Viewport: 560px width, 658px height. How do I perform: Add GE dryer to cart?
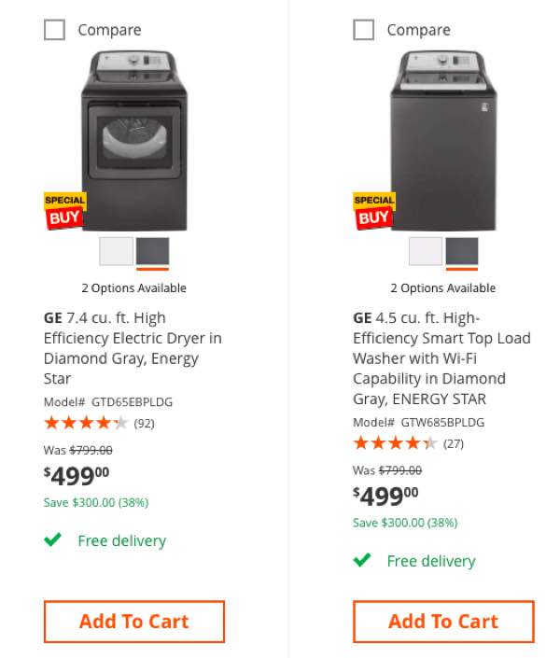(134, 622)
